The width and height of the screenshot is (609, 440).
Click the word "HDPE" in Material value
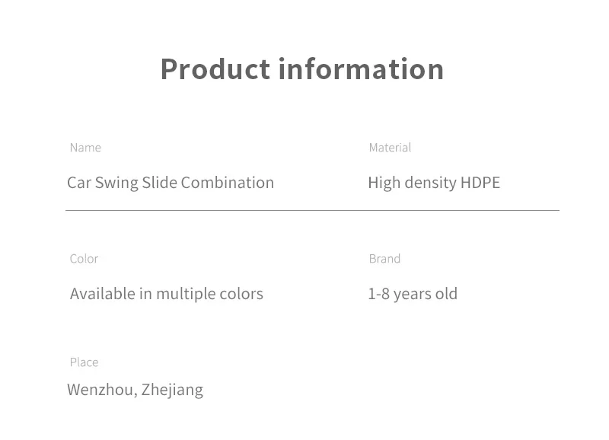pyautogui.click(x=480, y=183)
